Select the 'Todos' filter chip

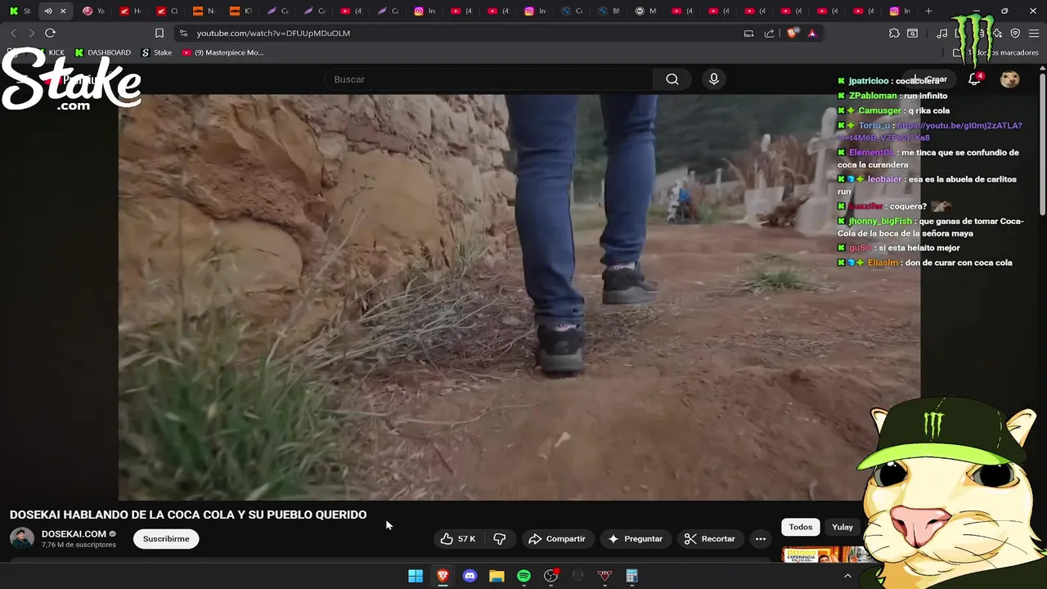pos(801,527)
